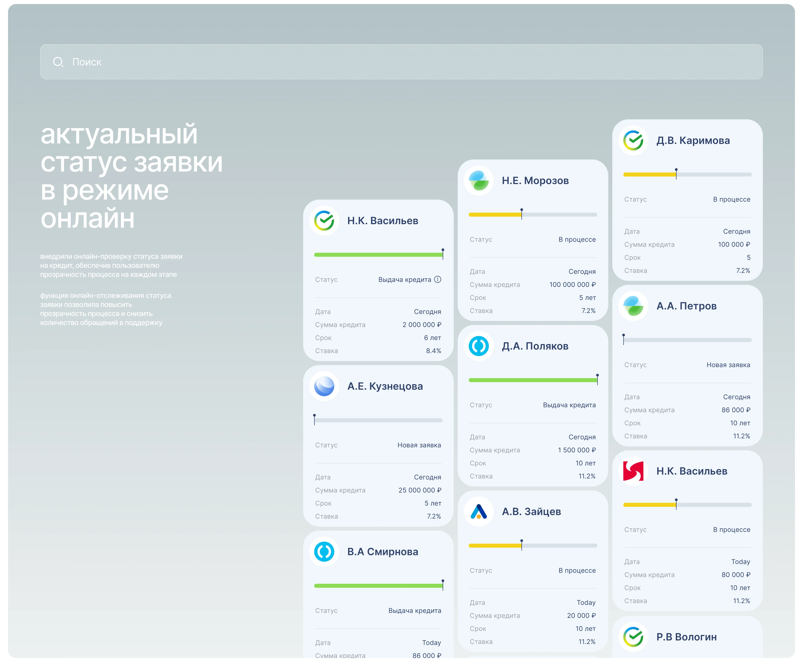The image size is (803, 662).
Task: Click the search magnifier icon
Action: [x=58, y=62]
